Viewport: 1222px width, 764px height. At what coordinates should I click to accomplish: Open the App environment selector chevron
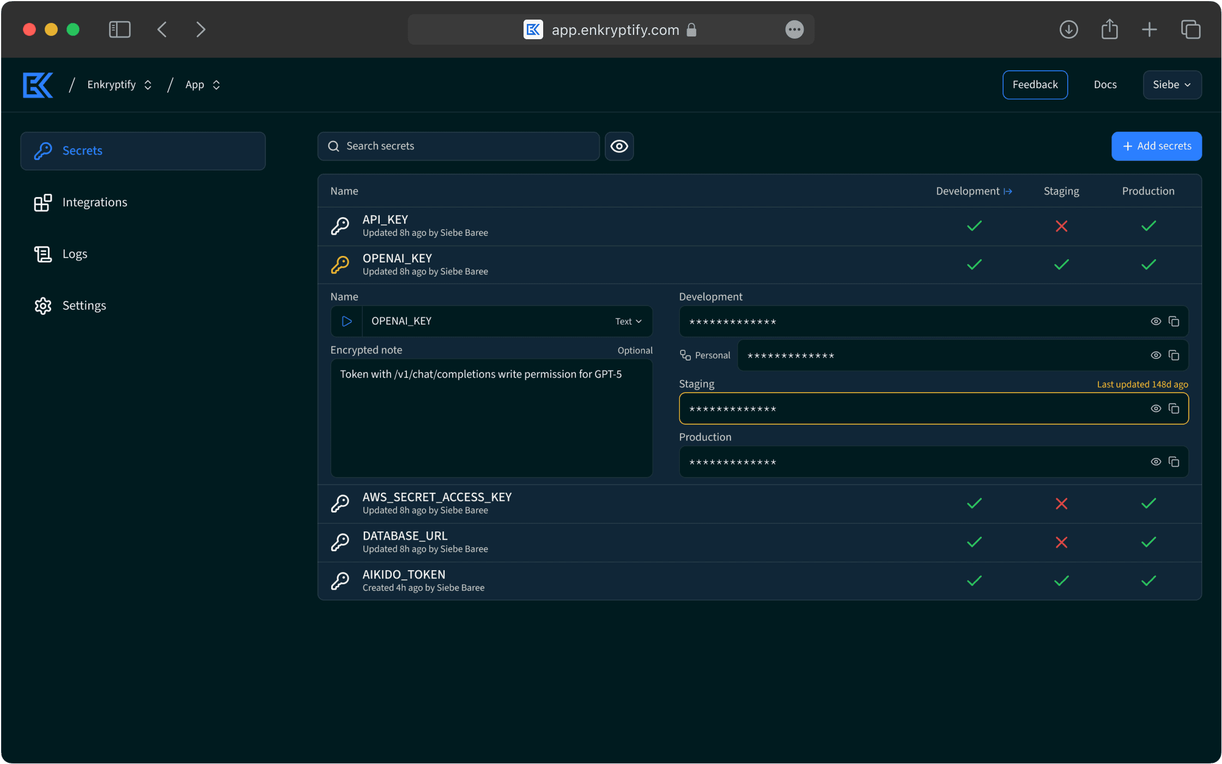[216, 84]
